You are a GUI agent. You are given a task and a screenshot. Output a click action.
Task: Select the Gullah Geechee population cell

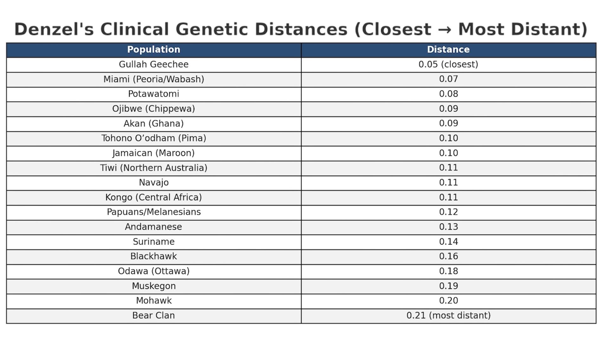pyautogui.click(x=154, y=65)
